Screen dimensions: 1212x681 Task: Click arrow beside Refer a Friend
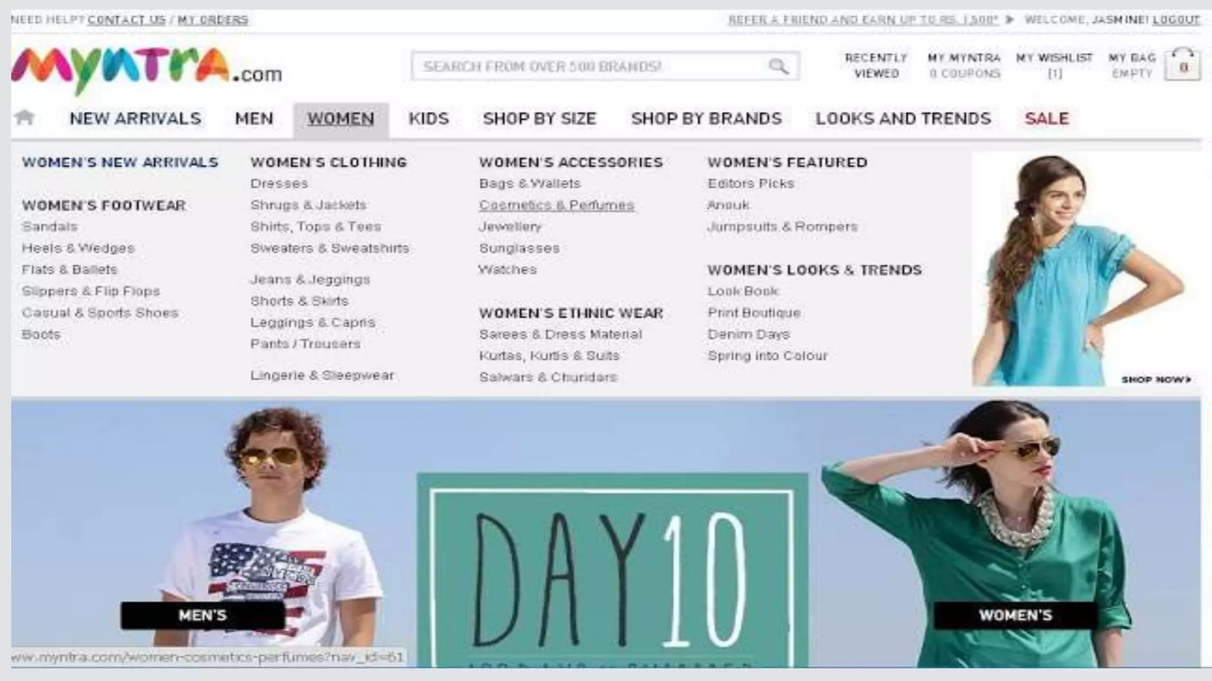pos(1010,20)
